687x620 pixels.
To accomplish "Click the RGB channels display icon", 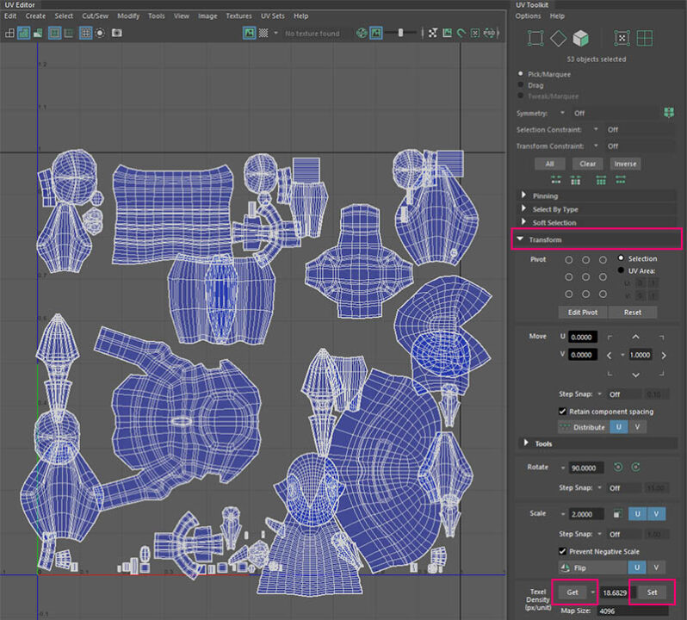I will click(362, 33).
